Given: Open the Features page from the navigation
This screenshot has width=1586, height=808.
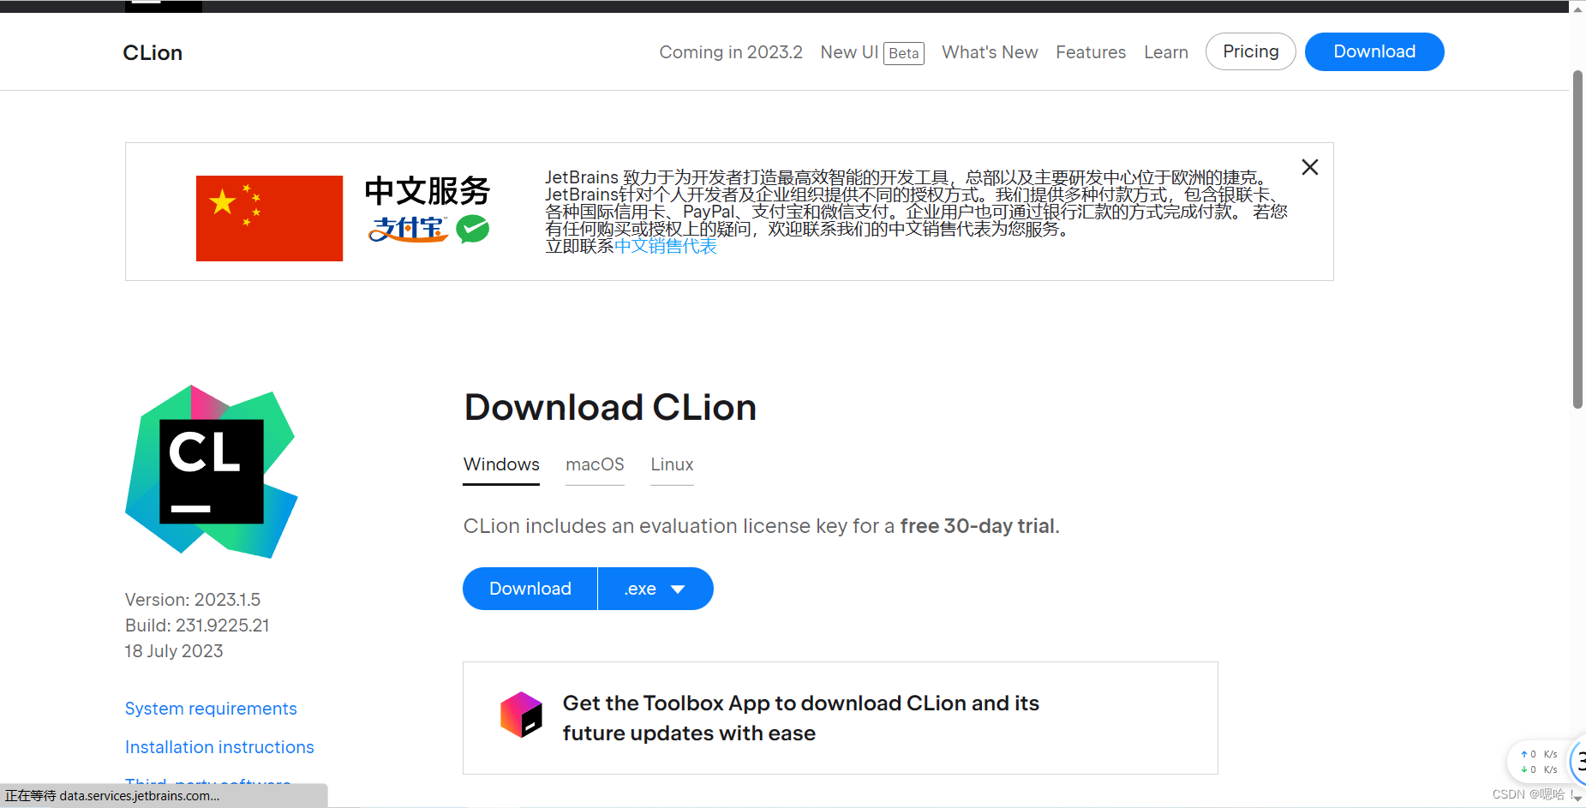Looking at the screenshot, I should coord(1091,52).
